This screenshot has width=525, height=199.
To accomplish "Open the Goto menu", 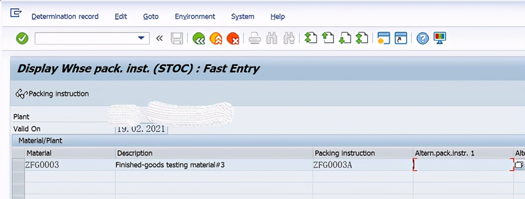I will (151, 17).
